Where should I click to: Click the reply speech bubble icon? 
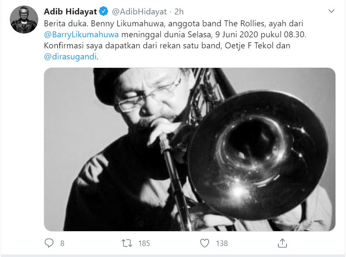[x=49, y=243]
